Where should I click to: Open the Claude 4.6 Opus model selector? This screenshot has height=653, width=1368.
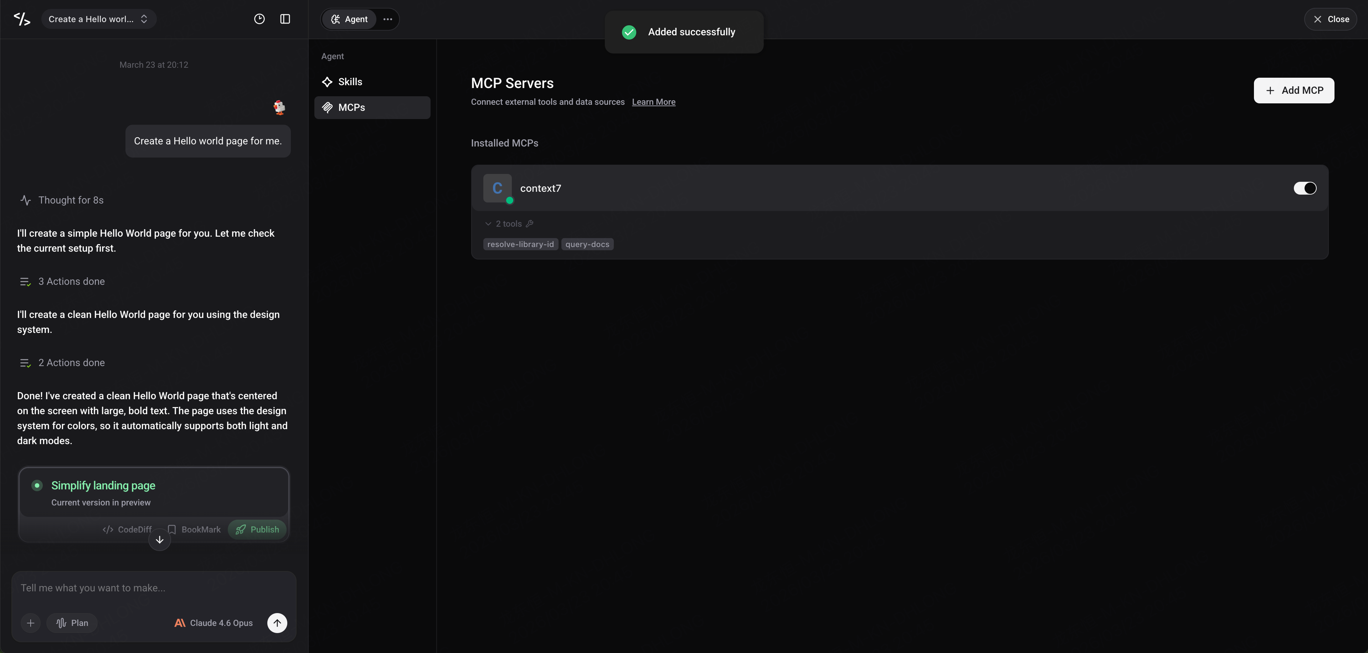coord(214,623)
